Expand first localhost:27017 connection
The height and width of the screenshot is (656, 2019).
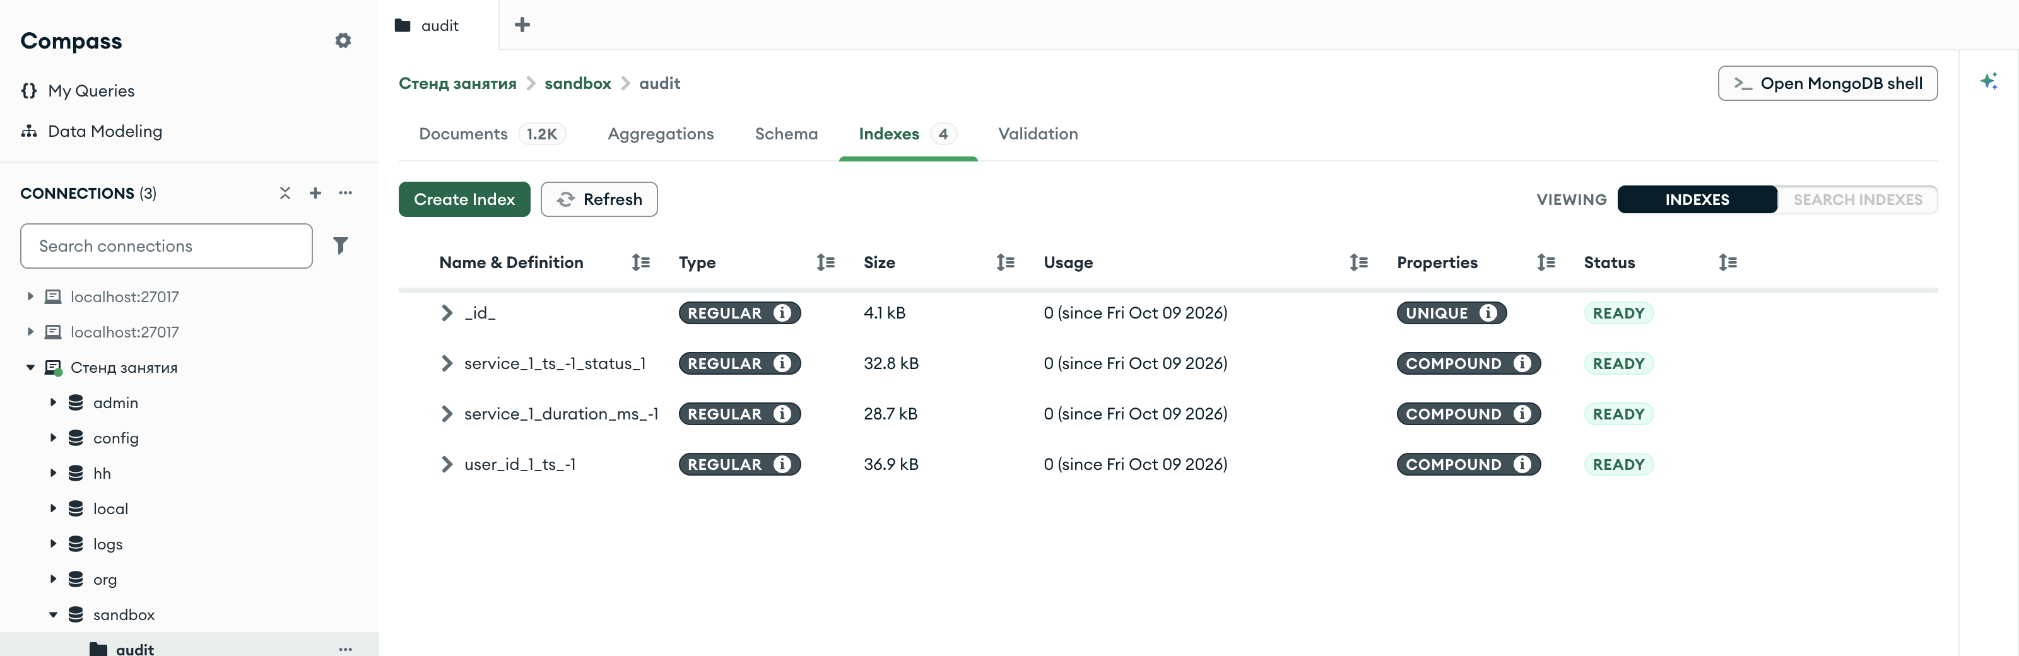coord(30,297)
